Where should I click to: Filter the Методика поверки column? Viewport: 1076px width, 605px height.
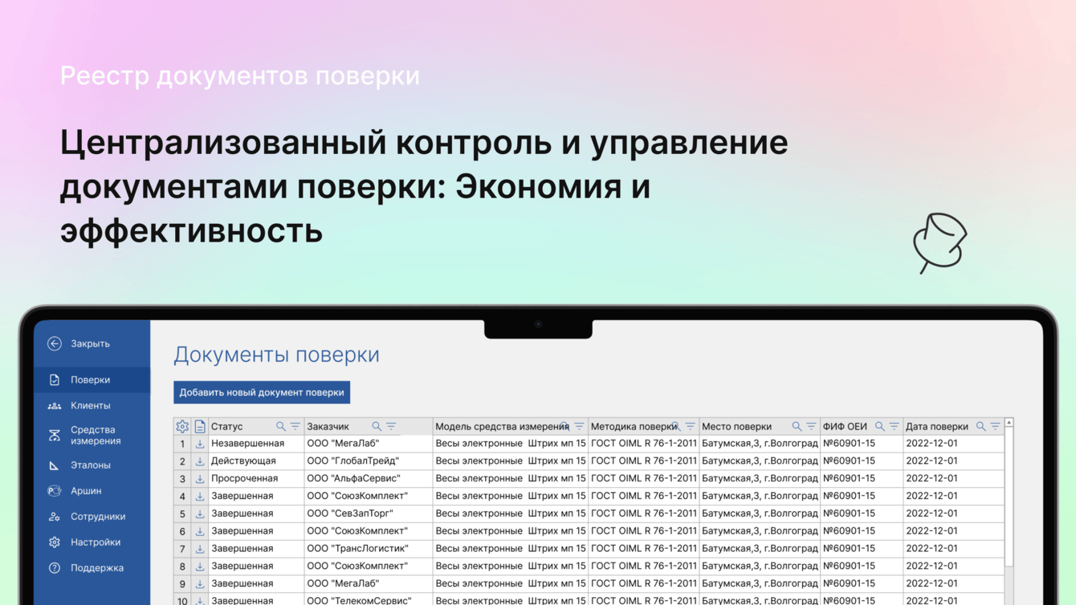(x=690, y=427)
